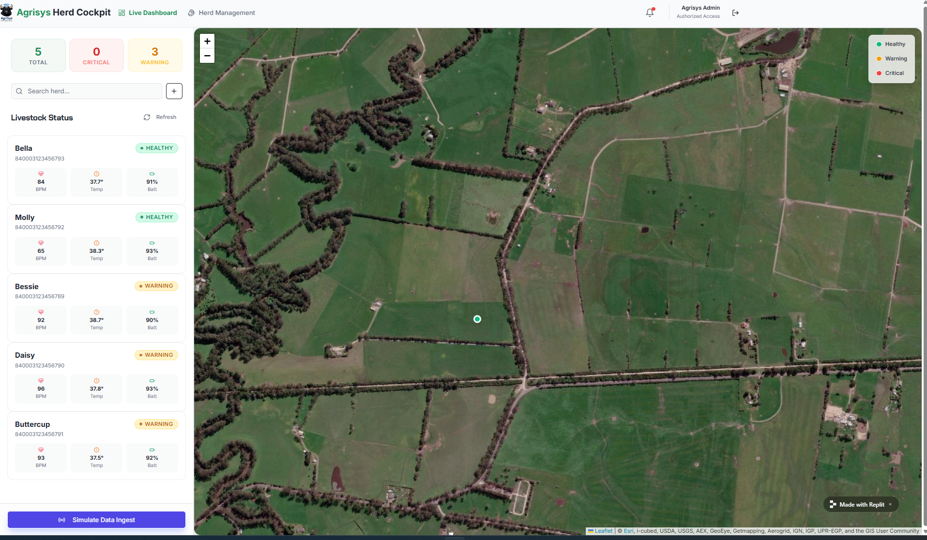
Task: Close the Made with Replit badge
Action: [890, 504]
